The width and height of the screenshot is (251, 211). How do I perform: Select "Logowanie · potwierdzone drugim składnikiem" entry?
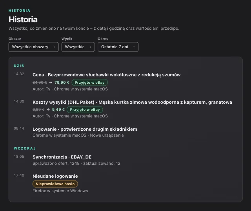[85, 129]
